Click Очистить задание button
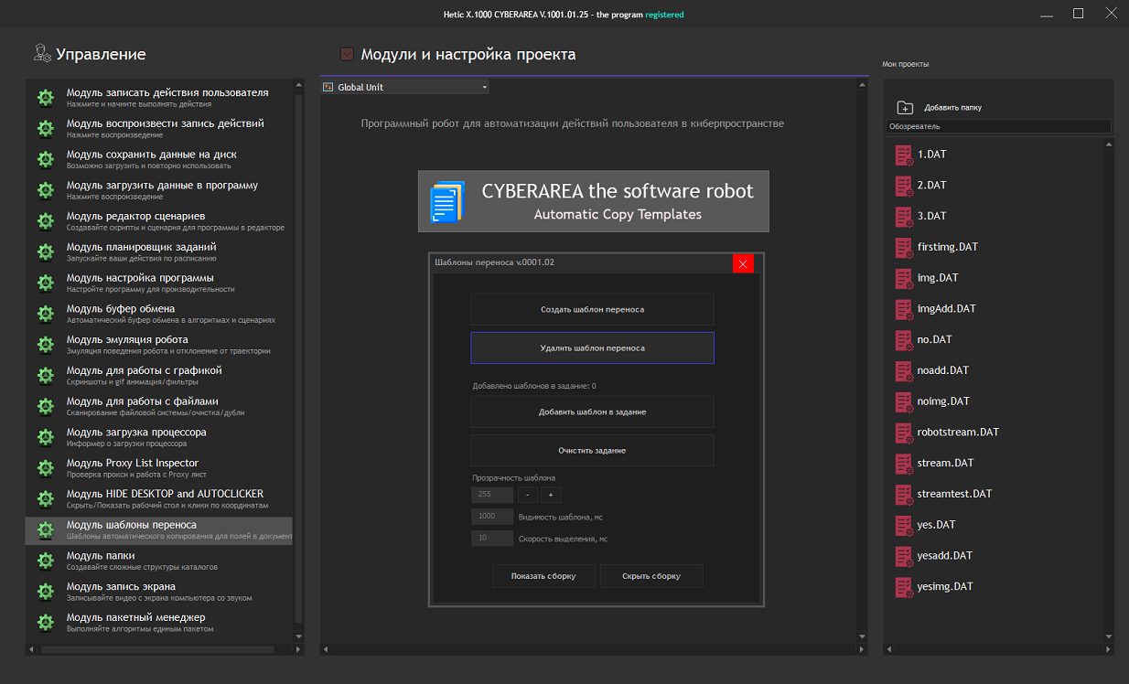 [x=592, y=451]
